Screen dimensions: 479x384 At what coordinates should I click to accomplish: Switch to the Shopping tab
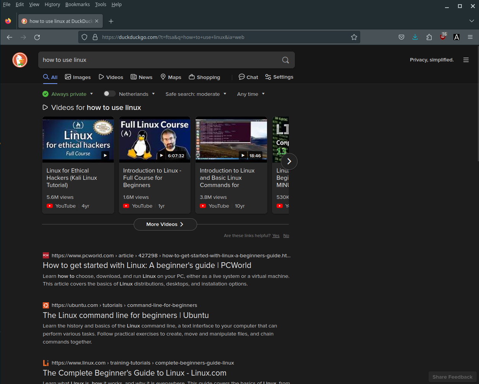coord(204,77)
